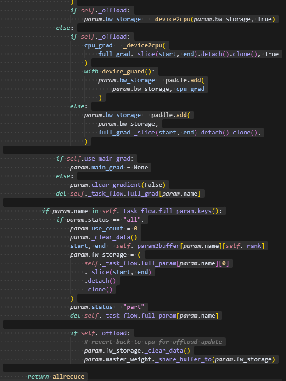The image size is (286, 381).
Task: Click the 'return allreduce_' statement
Action: click(x=57, y=377)
